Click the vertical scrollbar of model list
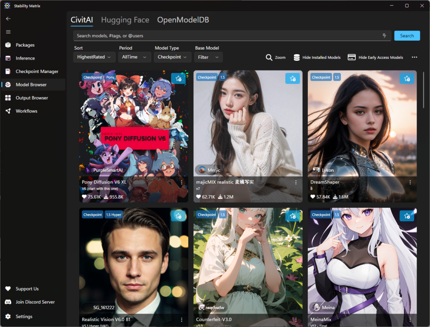430x327 pixels. coord(424,90)
